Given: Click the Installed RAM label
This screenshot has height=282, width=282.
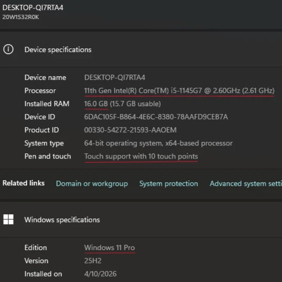Looking at the screenshot, I should click(x=47, y=103).
